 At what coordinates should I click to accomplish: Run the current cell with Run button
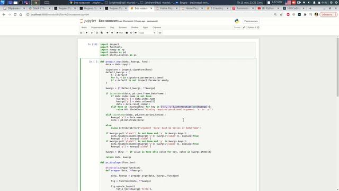pyautogui.click(x=120, y=33)
